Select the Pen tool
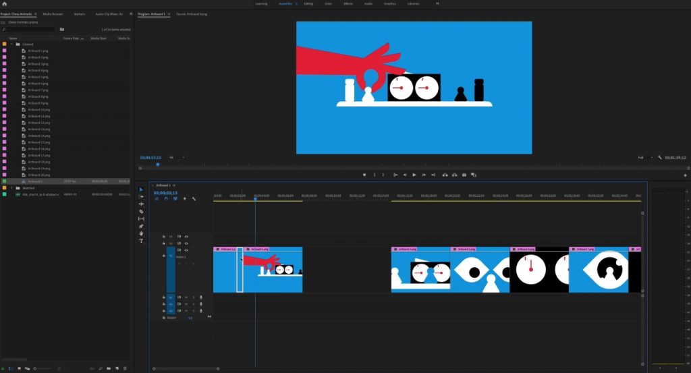 pyautogui.click(x=141, y=227)
